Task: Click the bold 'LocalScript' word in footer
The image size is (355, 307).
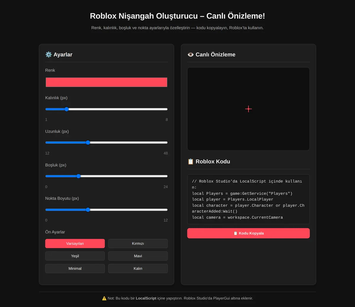Action: click(x=146, y=298)
